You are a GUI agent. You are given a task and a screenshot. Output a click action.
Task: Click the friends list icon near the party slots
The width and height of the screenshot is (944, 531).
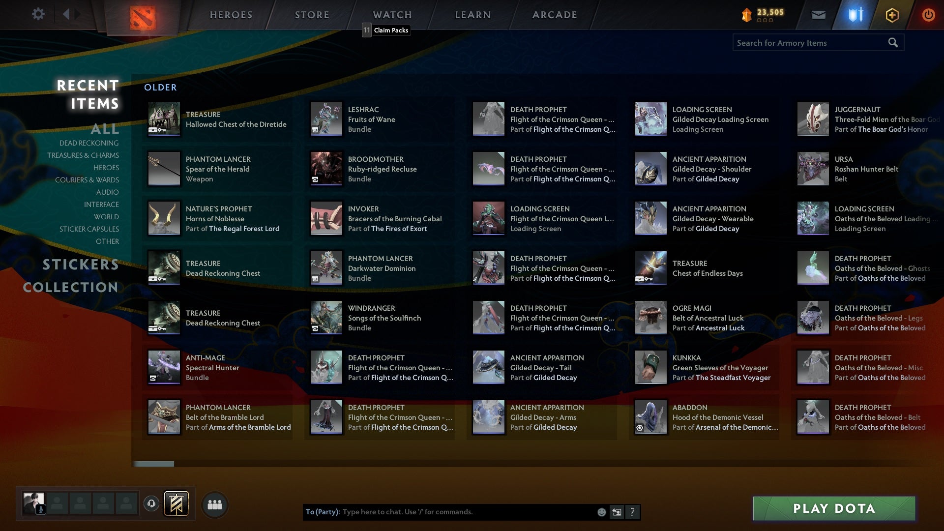215,504
